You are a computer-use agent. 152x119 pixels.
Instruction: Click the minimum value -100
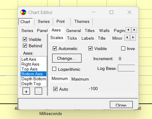click(x=93, y=88)
